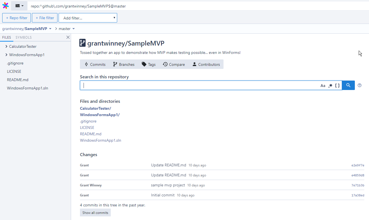Select the Files tab

(7, 37)
